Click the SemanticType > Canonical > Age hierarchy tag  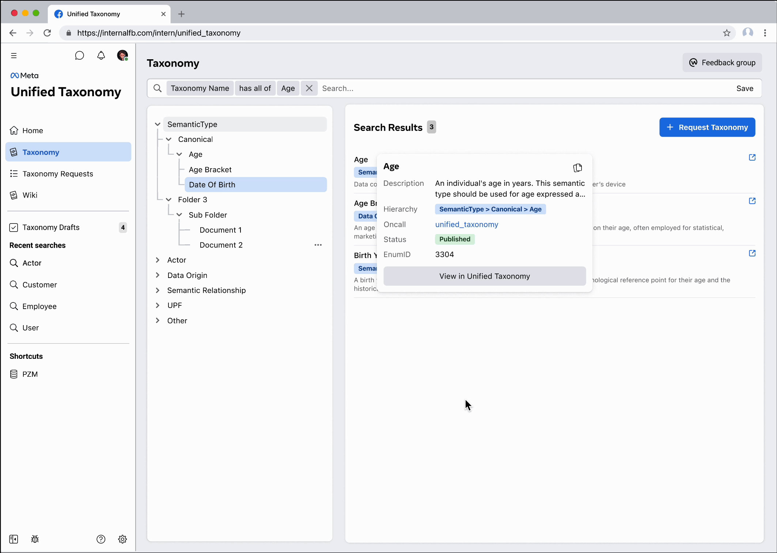[x=490, y=209]
